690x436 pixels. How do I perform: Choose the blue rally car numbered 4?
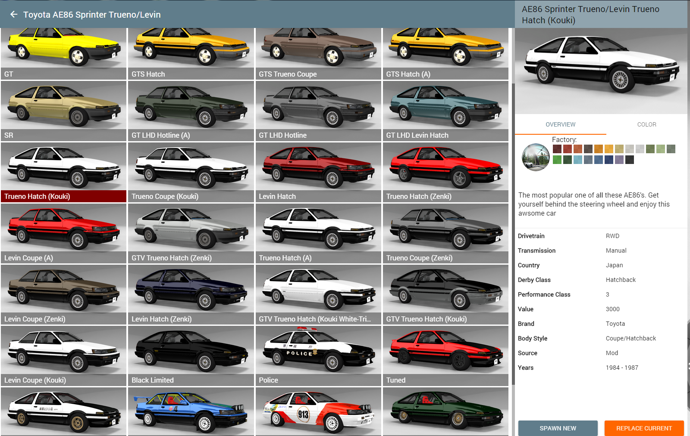pyautogui.click(x=191, y=411)
